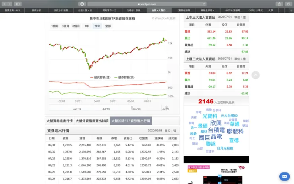Click 欣興 in the stock cloud
Image resolution: width=294 pixels, height=184 pixels.
tap(216, 123)
